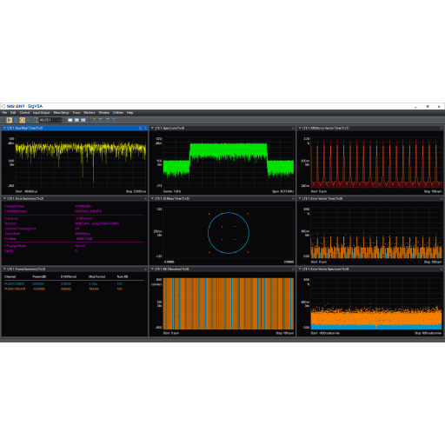
Task: Click the Mod Format column header
Action: [97, 276]
